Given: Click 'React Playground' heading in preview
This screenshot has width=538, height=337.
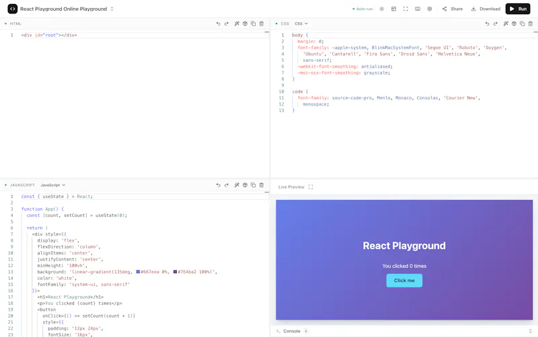Looking at the screenshot, I should click(x=404, y=246).
